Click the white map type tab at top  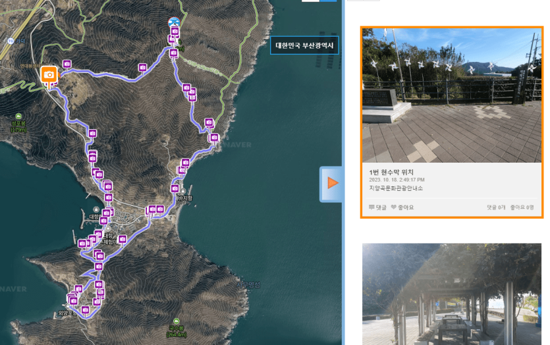(310, 1)
